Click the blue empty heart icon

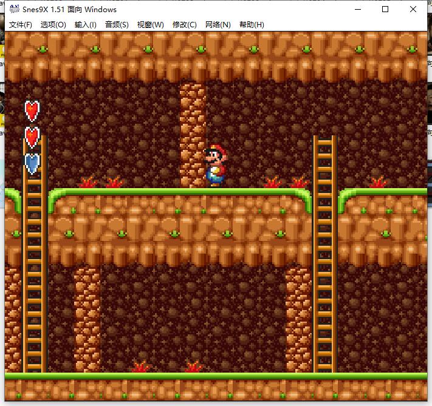(32, 163)
